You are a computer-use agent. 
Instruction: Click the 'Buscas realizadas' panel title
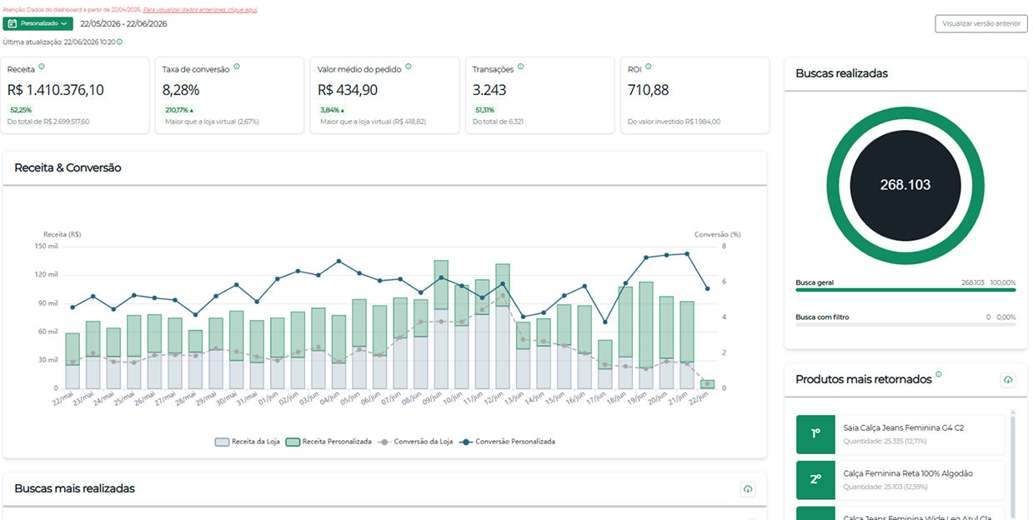click(x=841, y=73)
